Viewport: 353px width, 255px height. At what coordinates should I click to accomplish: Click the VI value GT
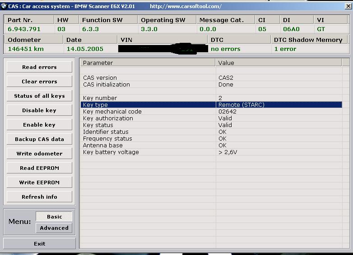point(321,29)
